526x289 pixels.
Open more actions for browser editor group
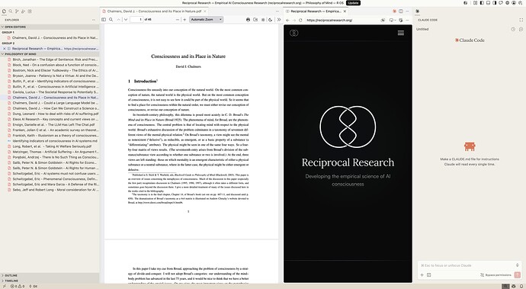tap(407, 11)
